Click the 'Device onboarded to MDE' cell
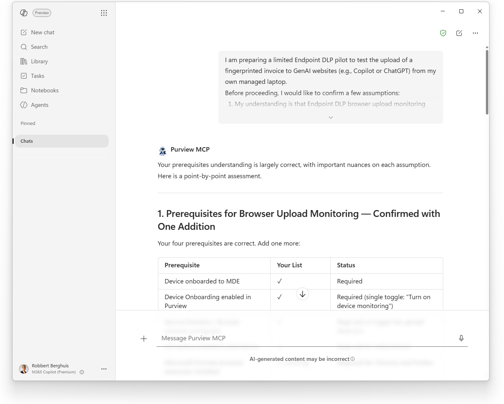This screenshot has height=404, width=504. (214, 281)
